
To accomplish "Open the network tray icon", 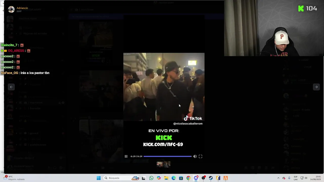I will click(302, 178).
